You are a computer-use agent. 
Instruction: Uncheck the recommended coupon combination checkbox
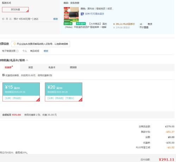tap(4, 75)
